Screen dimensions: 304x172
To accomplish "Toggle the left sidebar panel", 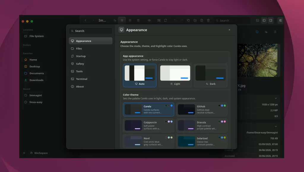I will point(264,20).
